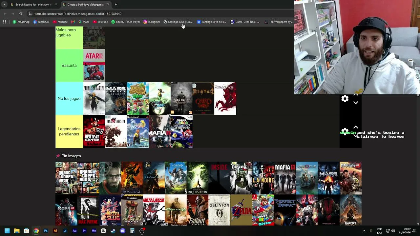
Task: Open Spotify – Web Player bookmark
Action: (126, 22)
